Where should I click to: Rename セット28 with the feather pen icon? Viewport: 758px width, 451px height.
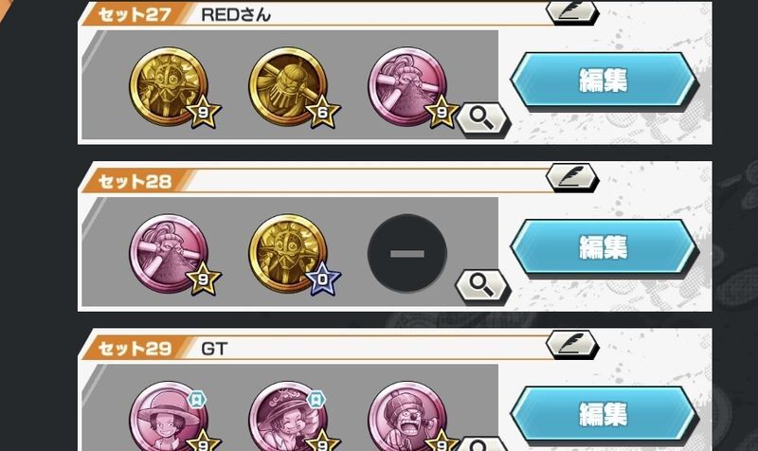click(x=572, y=177)
